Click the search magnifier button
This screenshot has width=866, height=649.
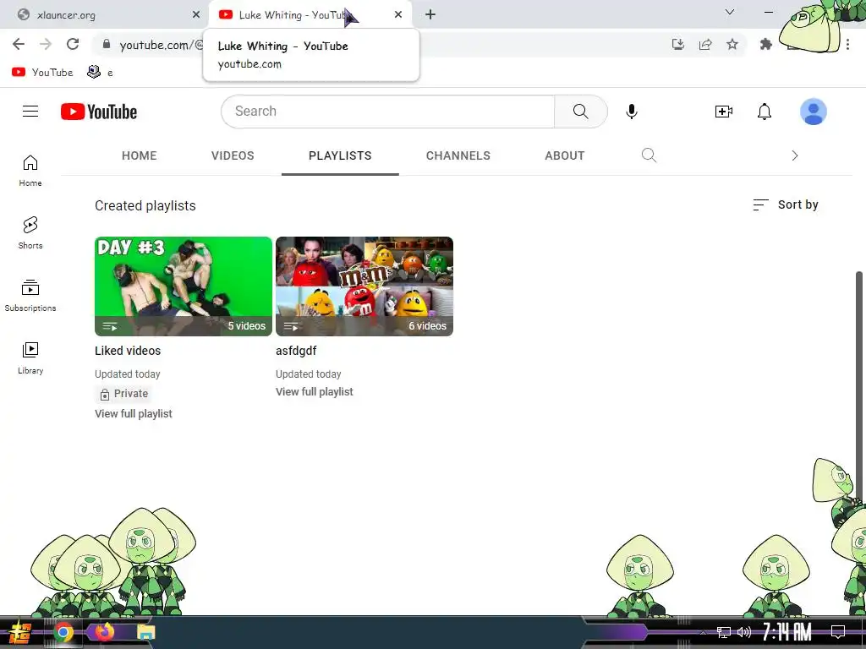580,112
